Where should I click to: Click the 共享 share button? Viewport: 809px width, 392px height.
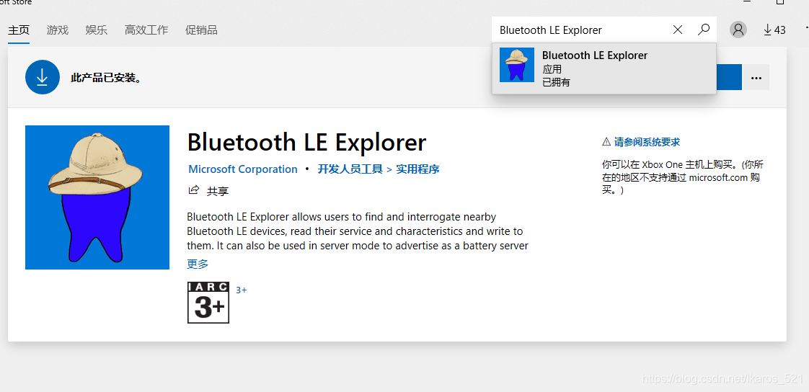(208, 191)
